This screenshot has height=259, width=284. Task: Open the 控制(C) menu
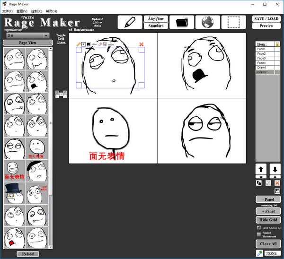tap(36, 11)
